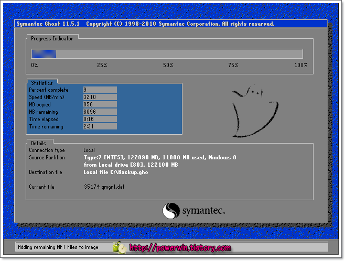Click the 35174 qmgr1.dat value
The image size is (345, 261).
click(x=104, y=187)
